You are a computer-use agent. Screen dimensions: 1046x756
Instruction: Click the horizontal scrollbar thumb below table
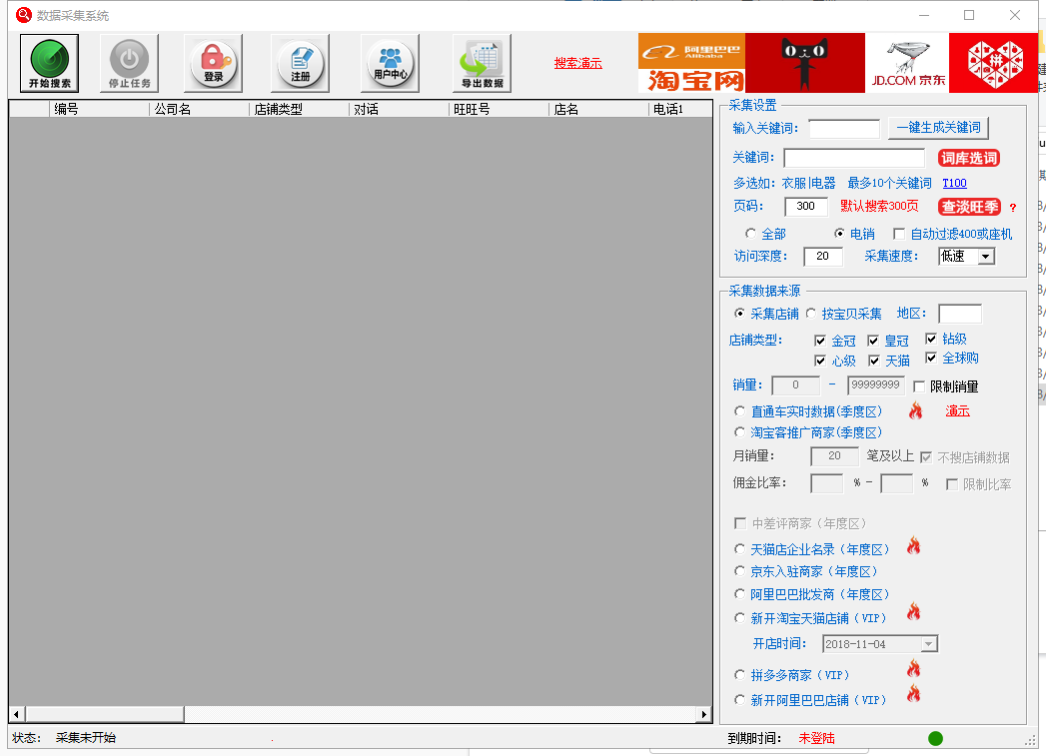click(105, 714)
